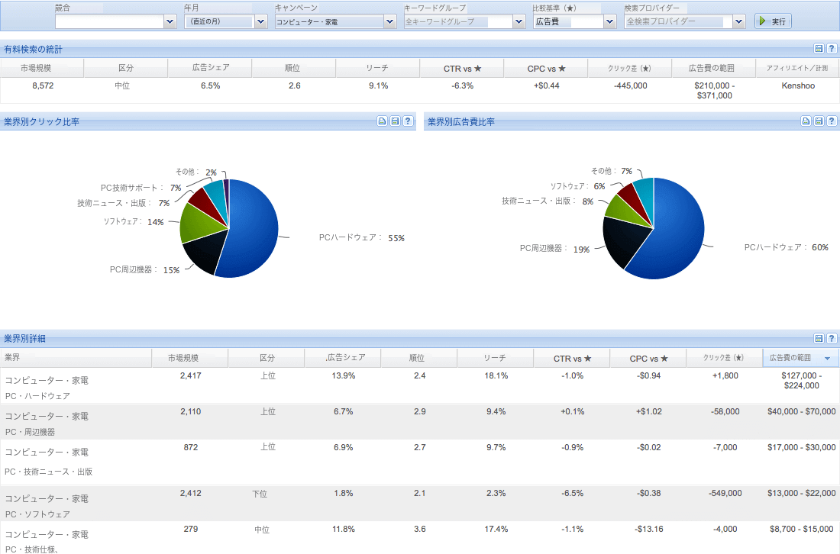
Task: Click the アフィリエイト/計測 header in statistics table
Action: pyautogui.click(x=797, y=68)
